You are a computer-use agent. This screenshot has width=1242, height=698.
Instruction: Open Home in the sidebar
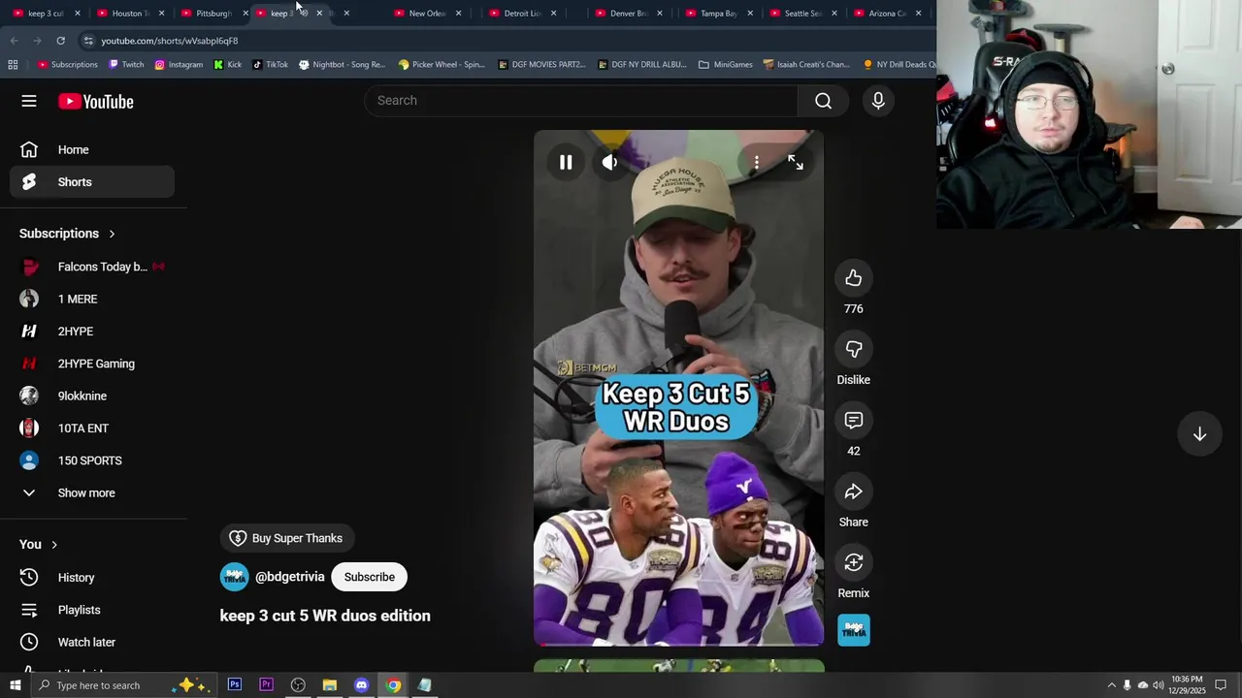coord(92,149)
